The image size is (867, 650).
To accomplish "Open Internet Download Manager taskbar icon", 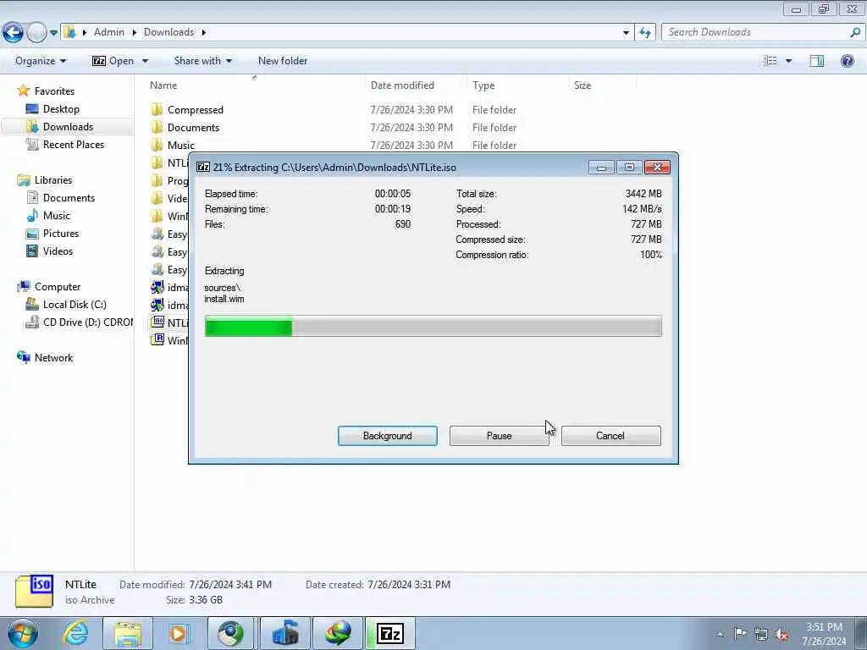I will pyautogui.click(x=338, y=633).
